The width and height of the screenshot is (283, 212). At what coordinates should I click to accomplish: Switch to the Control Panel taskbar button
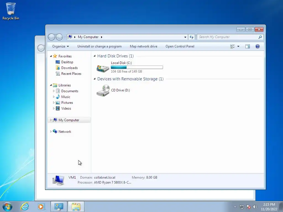pos(59,206)
